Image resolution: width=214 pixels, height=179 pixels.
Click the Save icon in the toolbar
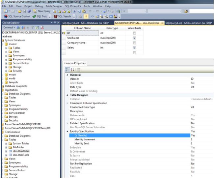[x=24, y=11]
